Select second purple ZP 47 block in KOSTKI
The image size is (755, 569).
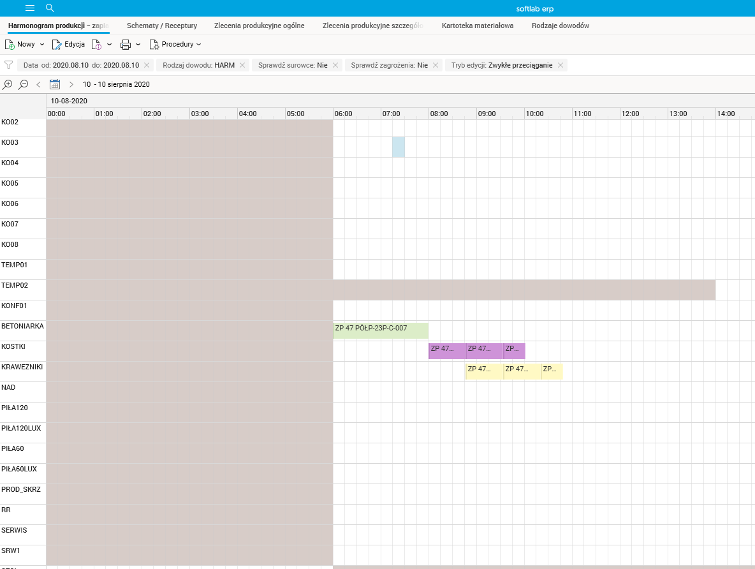click(485, 351)
